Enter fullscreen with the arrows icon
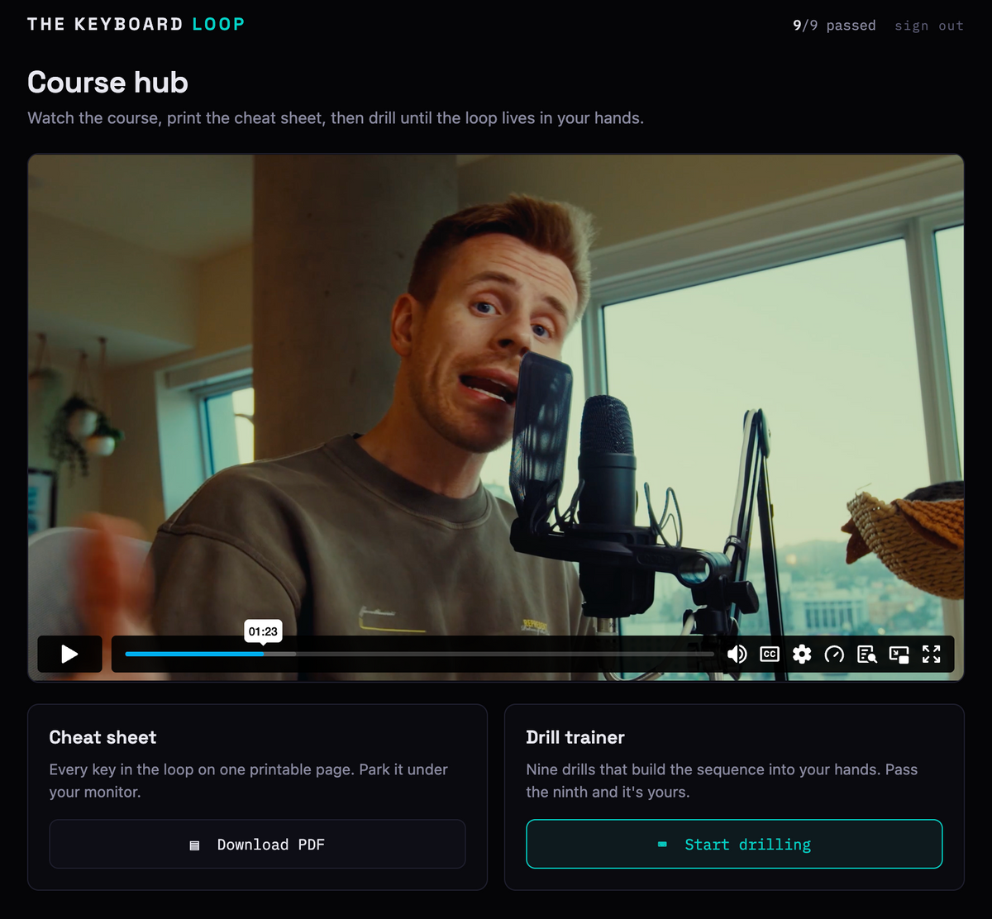992x919 pixels. 932,655
